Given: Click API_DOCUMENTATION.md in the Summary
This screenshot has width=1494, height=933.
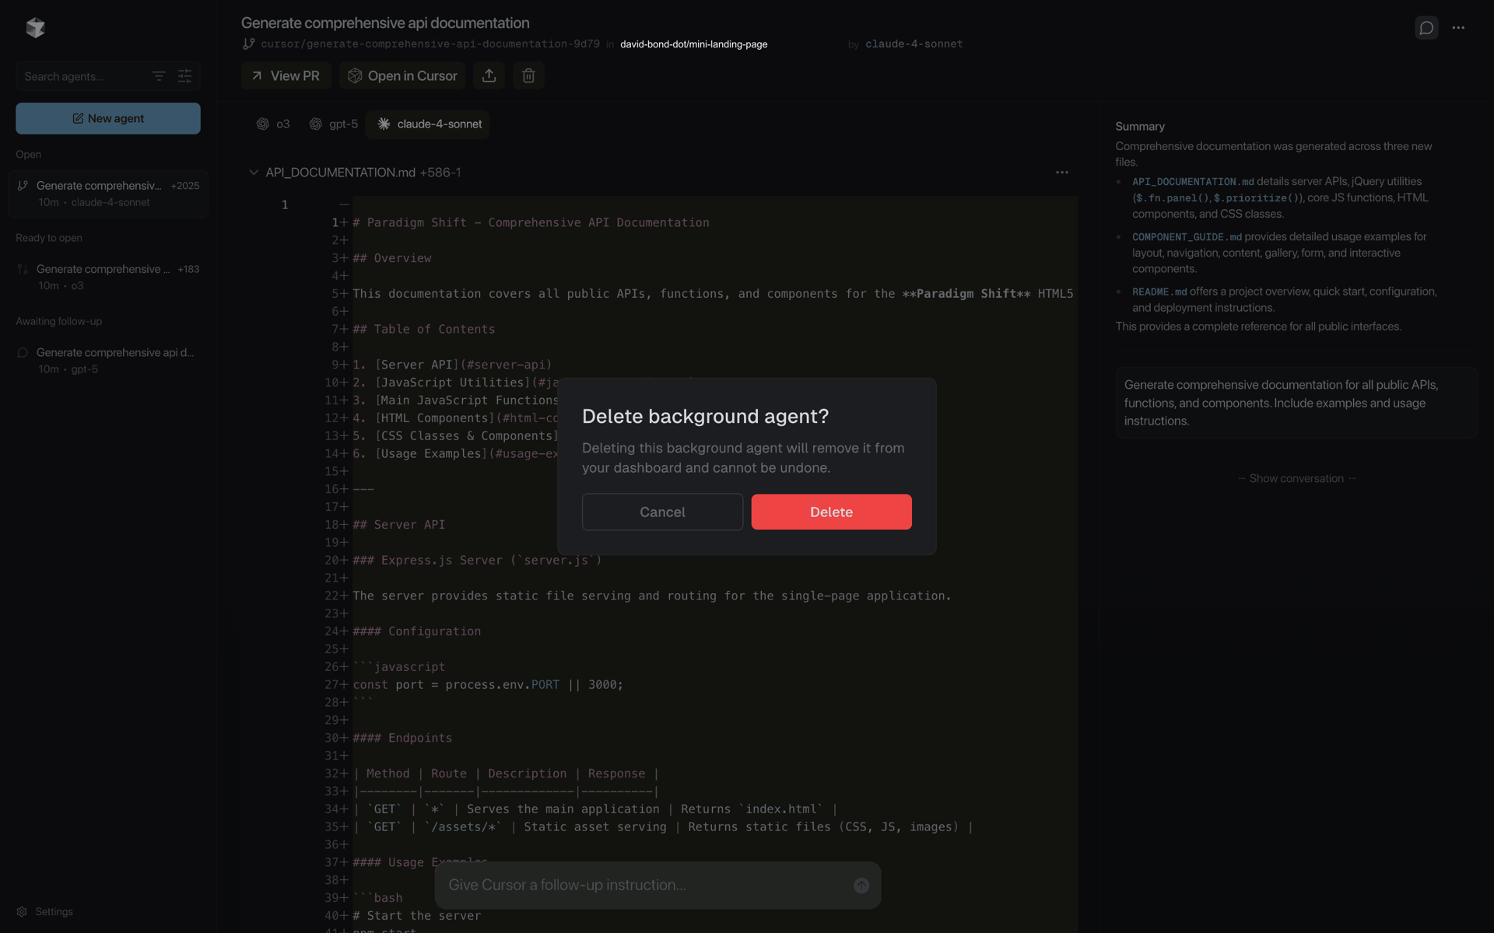Looking at the screenshot, I should 1193,181.
